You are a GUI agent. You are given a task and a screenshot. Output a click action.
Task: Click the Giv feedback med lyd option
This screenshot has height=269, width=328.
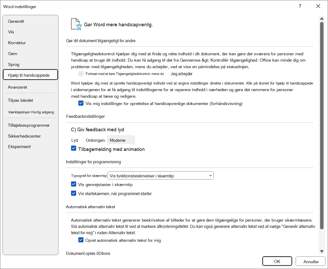97,129
